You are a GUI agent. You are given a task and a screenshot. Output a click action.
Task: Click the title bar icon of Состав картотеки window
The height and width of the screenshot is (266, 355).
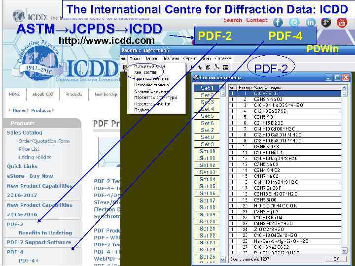point(195,78)
